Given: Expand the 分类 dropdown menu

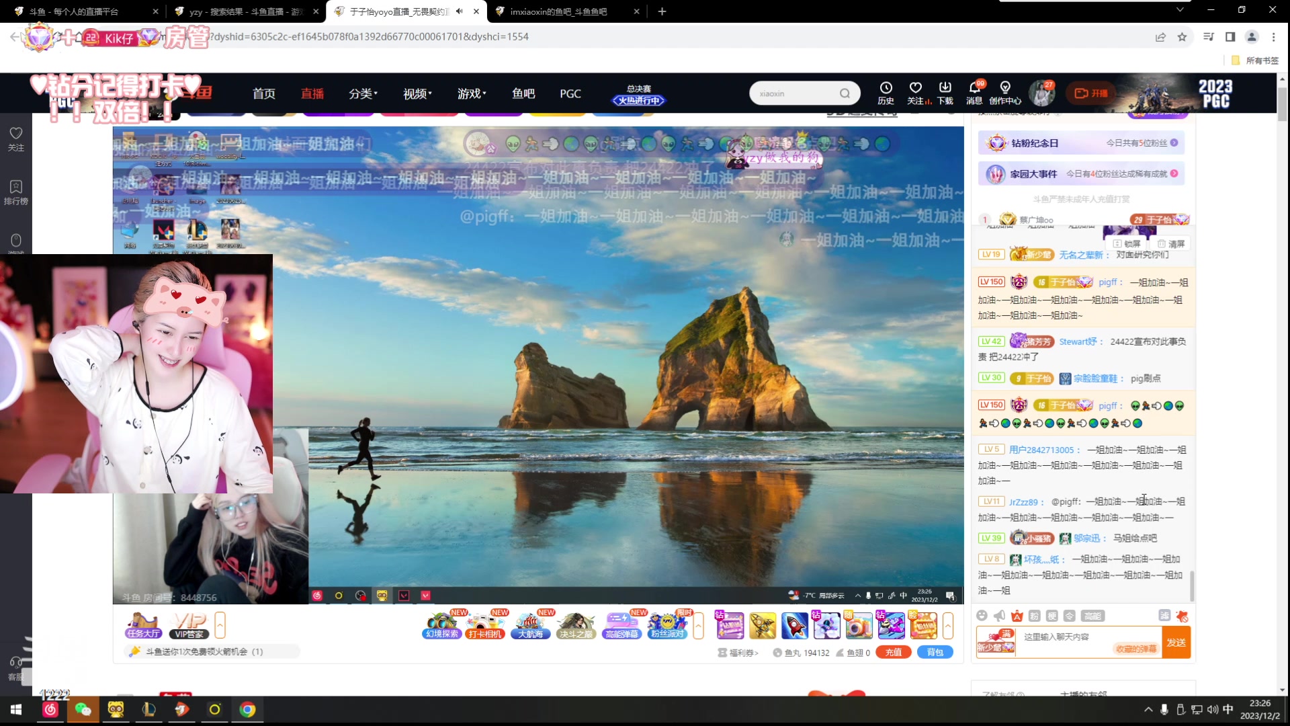Looking at the screenshot, I should (x=363, y=93).
